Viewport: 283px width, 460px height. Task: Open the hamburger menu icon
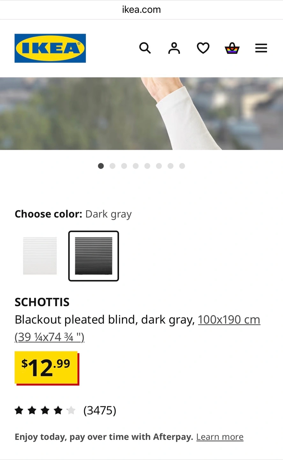pyautogui.click(x=261, y=48)
